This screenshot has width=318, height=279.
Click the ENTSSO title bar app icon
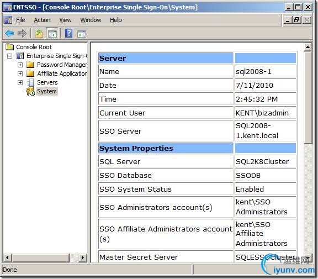8,8
